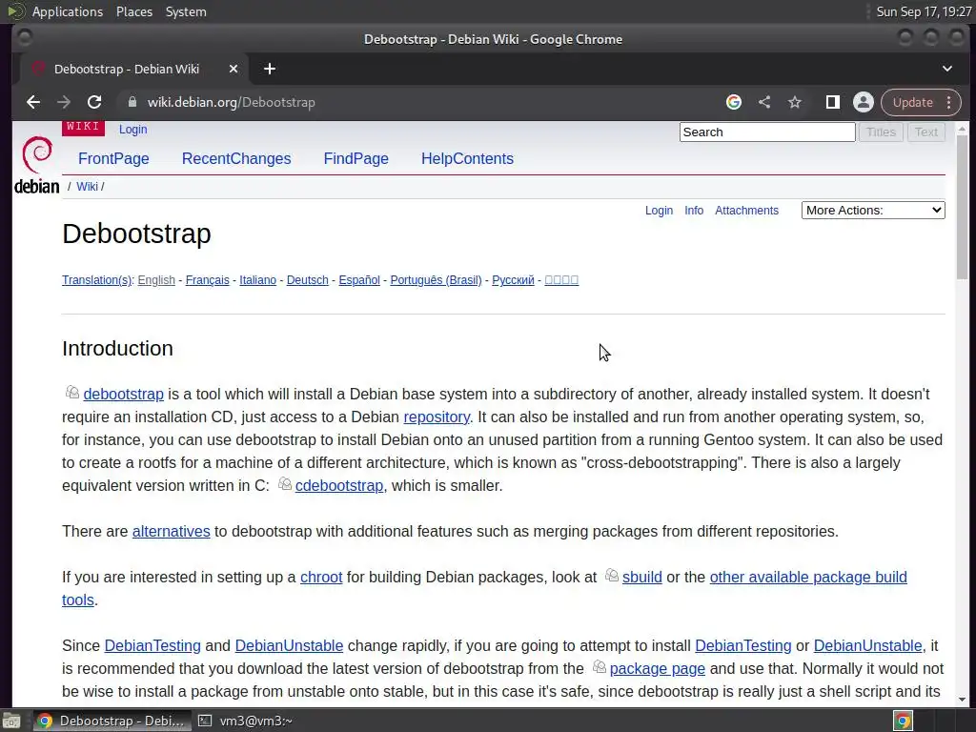Click in the wiki Search field
This screenshot has height=732, width=976.
(x=767, y=132)
